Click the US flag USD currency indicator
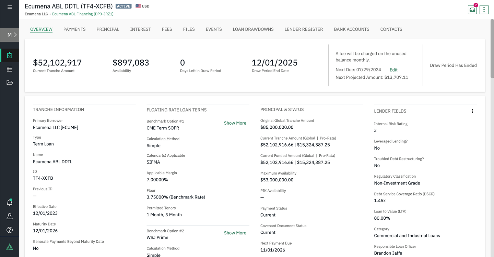494x257 pixels. pos(142,6)
